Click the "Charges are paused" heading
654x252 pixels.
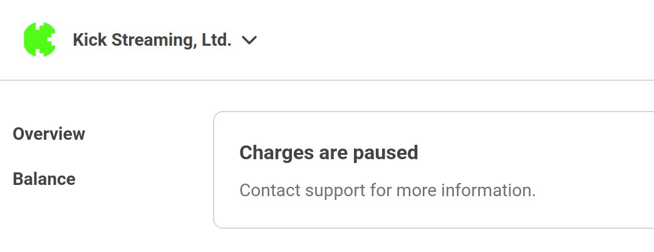[x=328, y=152]
